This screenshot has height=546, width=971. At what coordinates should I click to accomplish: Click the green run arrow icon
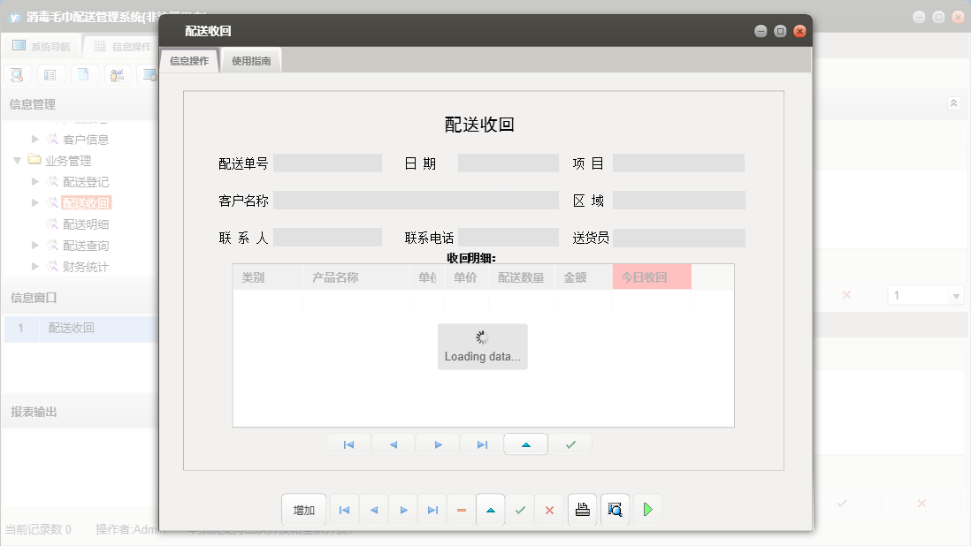(x=646, y=509)
